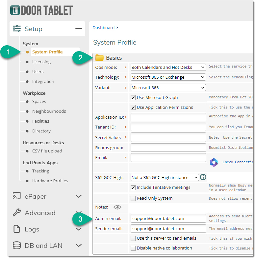Toggle the Notes eye visibility icon

(x=117, y=207)
